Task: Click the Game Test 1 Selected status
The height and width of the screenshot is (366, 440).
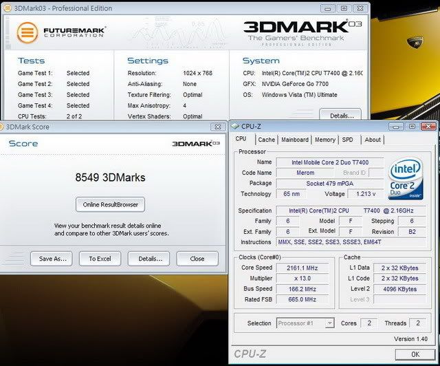Action: pos(78,73)
